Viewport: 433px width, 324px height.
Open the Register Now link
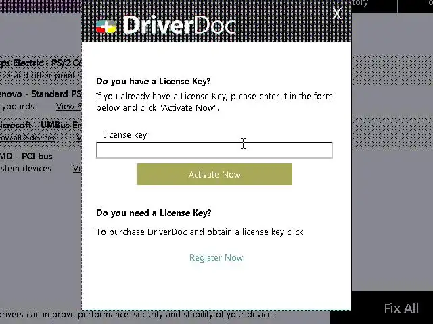(x=216, y=257)
